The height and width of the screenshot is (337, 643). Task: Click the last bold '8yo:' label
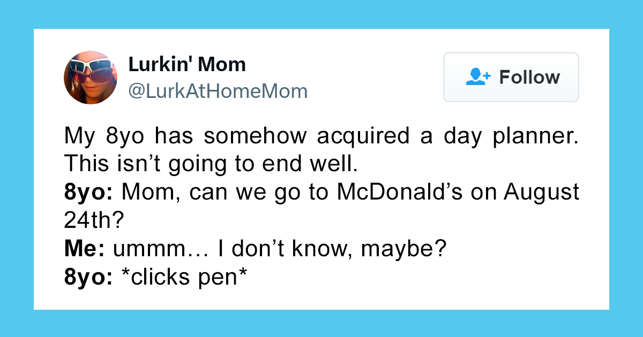[x=88, y=278]
